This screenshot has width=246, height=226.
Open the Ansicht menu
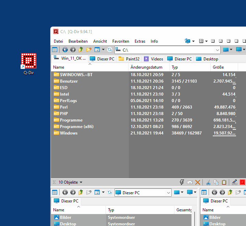click(x=100, y=41)
